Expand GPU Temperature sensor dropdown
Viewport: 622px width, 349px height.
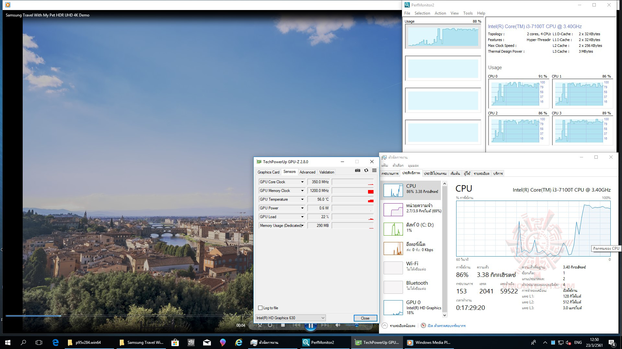click(302, 199)
